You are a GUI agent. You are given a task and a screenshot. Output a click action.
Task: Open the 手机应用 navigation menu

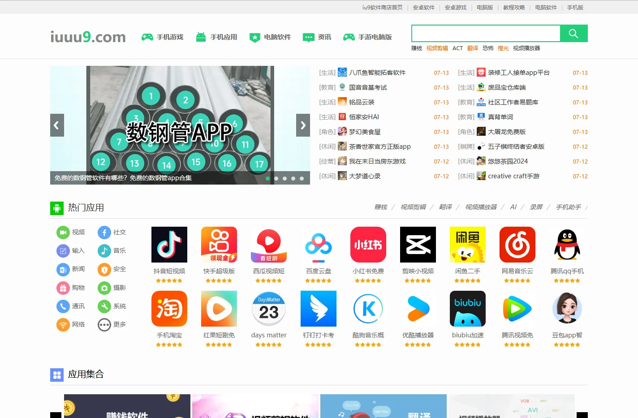[216, 37]
